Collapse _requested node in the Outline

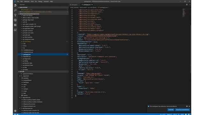coord(20,76)
